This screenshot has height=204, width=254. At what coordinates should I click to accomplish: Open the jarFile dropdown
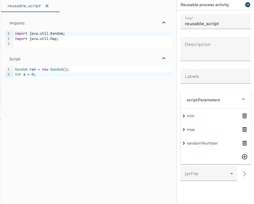point(209,174)
